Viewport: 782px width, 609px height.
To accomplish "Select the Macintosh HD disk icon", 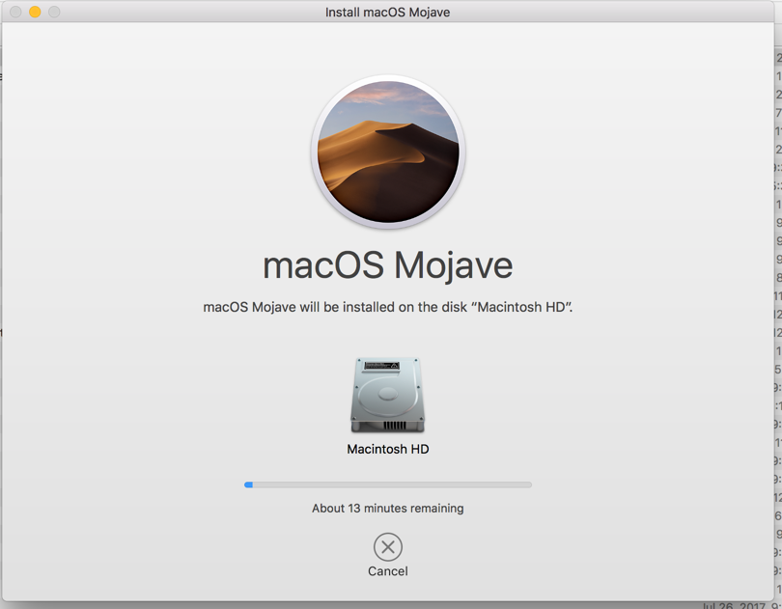I will [387, 395].
